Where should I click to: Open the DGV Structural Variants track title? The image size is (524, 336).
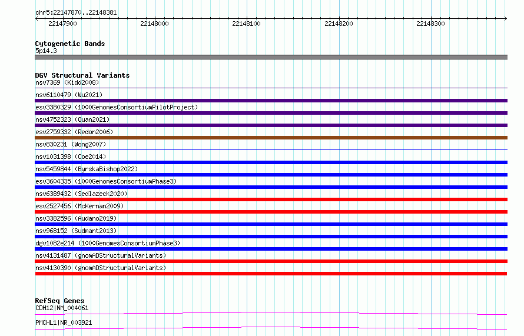pyautogui.click(x=82, y=75)
